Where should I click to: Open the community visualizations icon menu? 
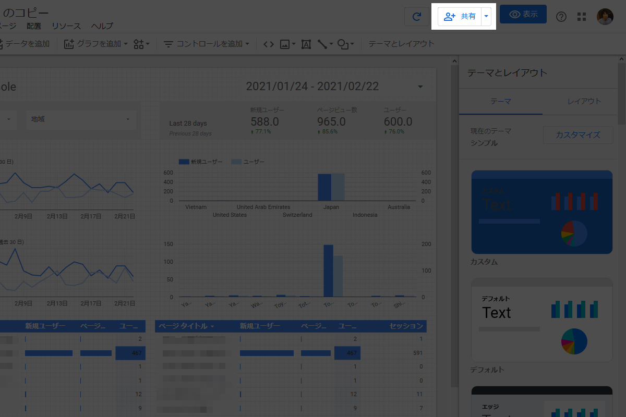point(141,44)
